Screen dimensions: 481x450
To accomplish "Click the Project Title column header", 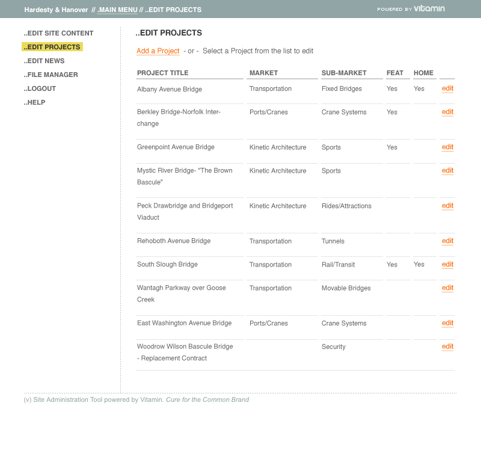I will coord(163,73).
